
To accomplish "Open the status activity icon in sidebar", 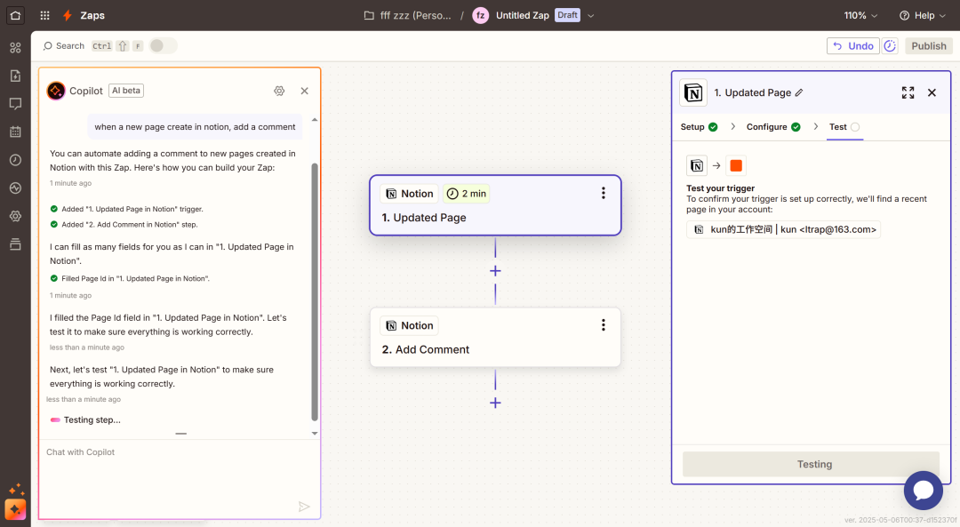I will pos(15,188).
